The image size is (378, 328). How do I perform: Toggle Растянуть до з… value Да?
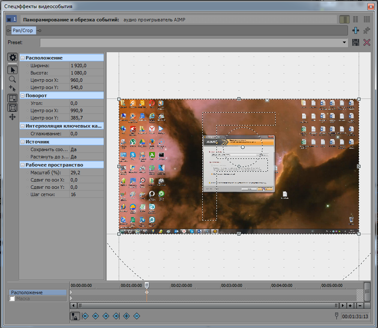click(x=87, y=157)
